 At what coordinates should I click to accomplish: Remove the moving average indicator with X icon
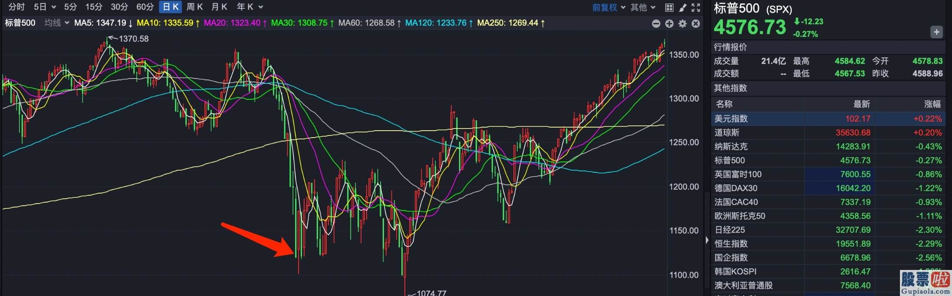pos(696,23)
